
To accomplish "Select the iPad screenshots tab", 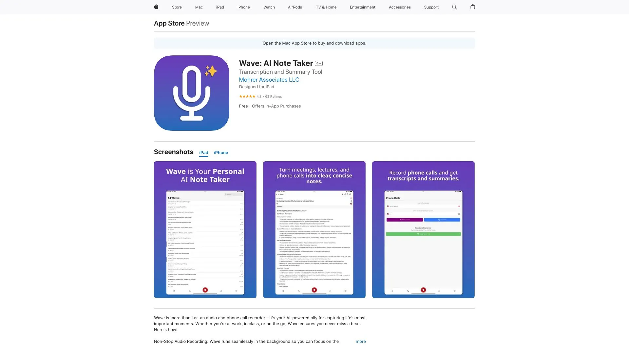I will (x=203, y=152).
